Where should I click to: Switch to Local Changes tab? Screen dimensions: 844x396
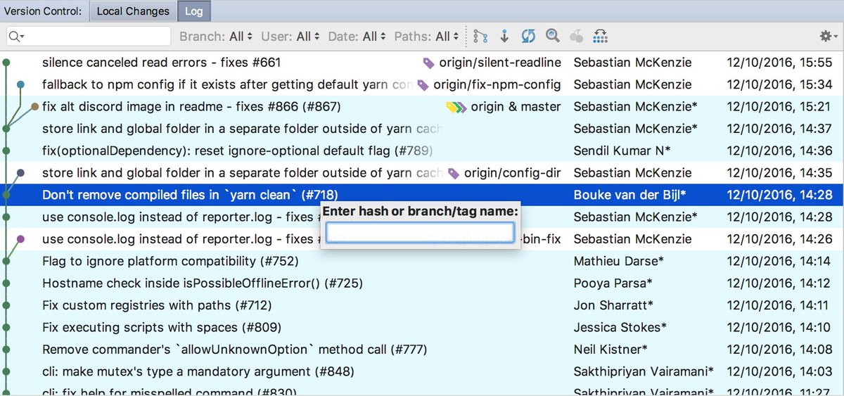[133, 11]
